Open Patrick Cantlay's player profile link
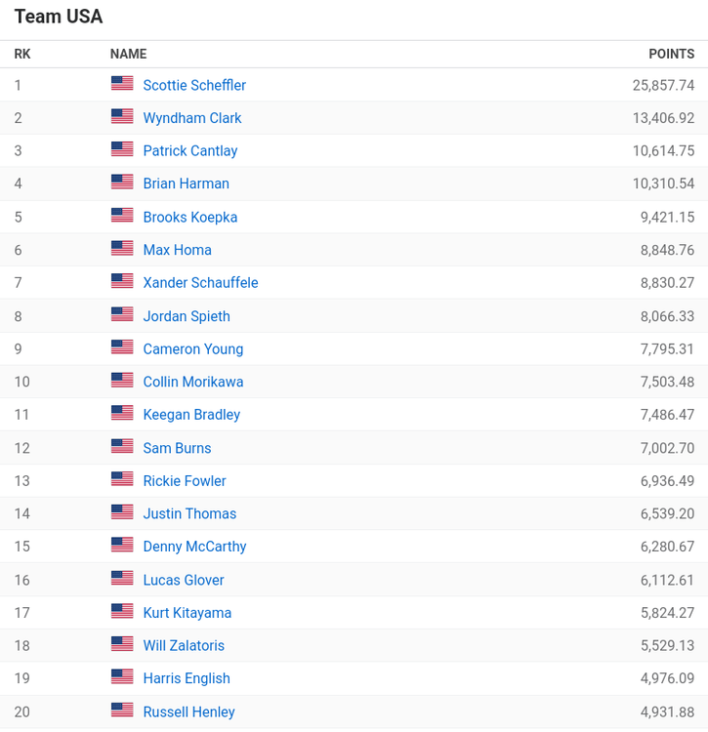The height and width of the screenshot is (732, 708). (x=190, y=151)
